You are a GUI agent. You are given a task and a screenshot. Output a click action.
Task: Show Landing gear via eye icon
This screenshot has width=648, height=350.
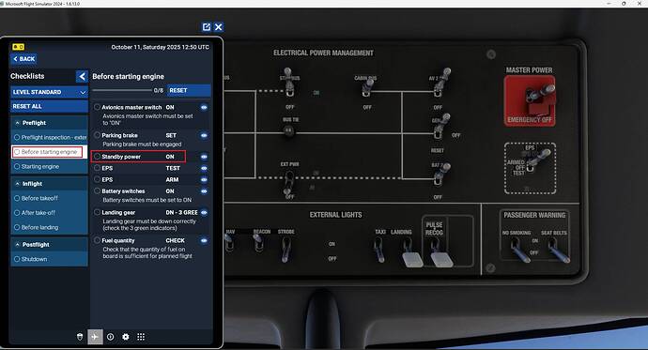coord(204,213)
